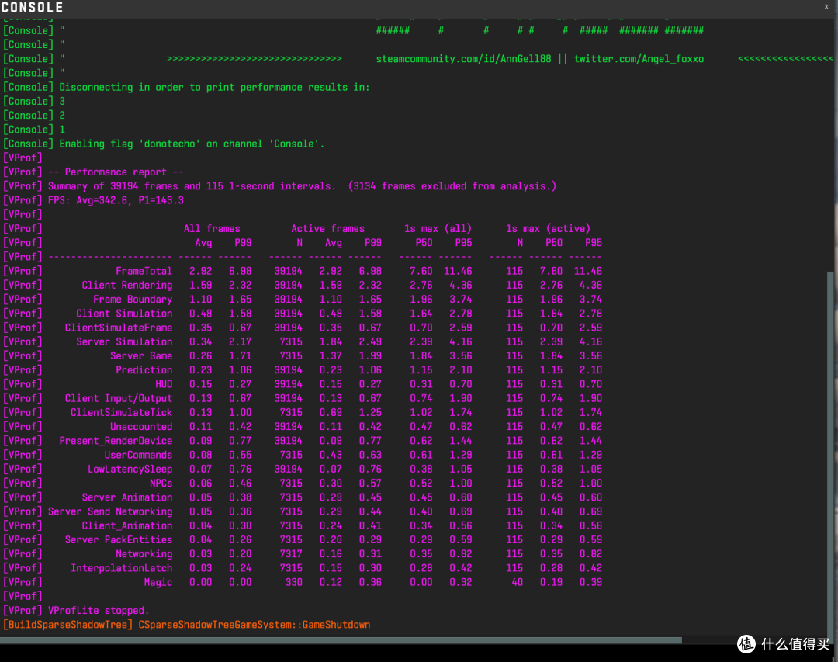The height and width of the screenshot is (662, 838).
Task: Click the '1s max (all)' column header
Action: 438,229
